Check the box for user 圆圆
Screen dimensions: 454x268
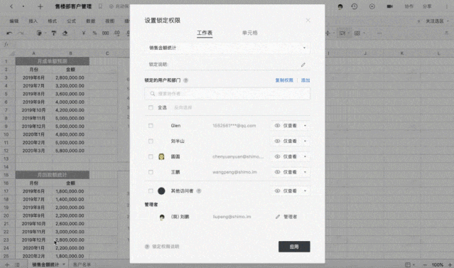point(151,156)
